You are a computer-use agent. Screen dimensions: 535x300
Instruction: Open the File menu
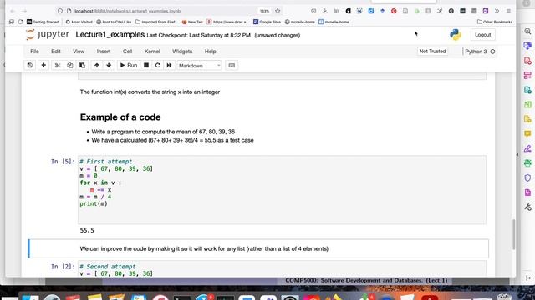click(x=34, y=52)
